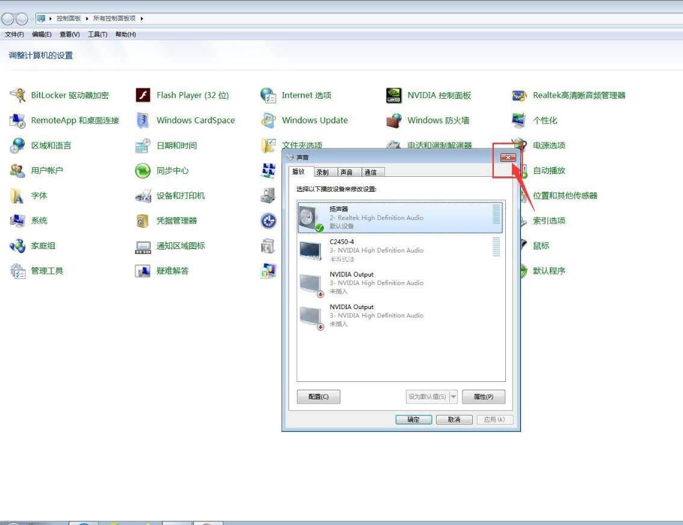The image size is (683, 525).
Task: Click the 凭据管理器 safe icon
Action: (x=143, y=221)
